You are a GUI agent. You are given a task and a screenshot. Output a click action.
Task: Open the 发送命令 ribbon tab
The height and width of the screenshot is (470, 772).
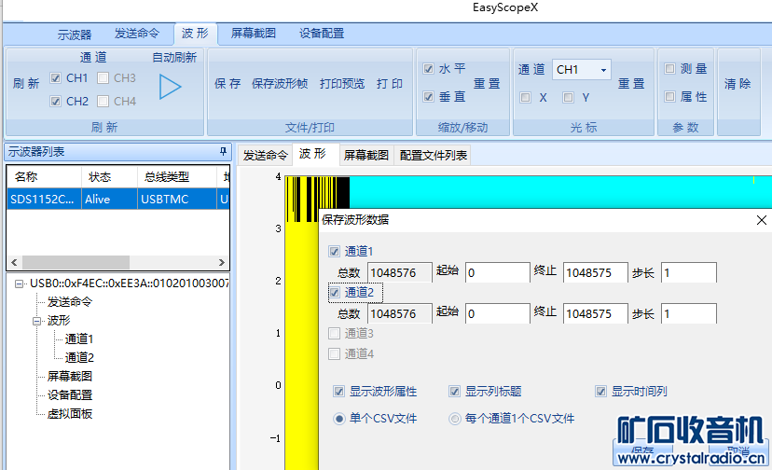tap(137, 34)
